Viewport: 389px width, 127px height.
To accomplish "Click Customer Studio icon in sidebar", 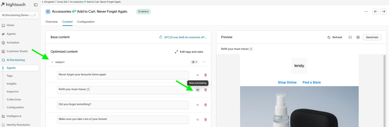I will 3,51.
